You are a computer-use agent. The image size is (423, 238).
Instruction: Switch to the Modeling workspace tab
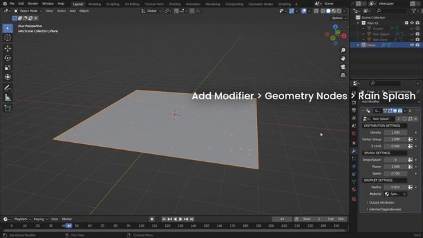pyautogui.click(x=95, y=4)
